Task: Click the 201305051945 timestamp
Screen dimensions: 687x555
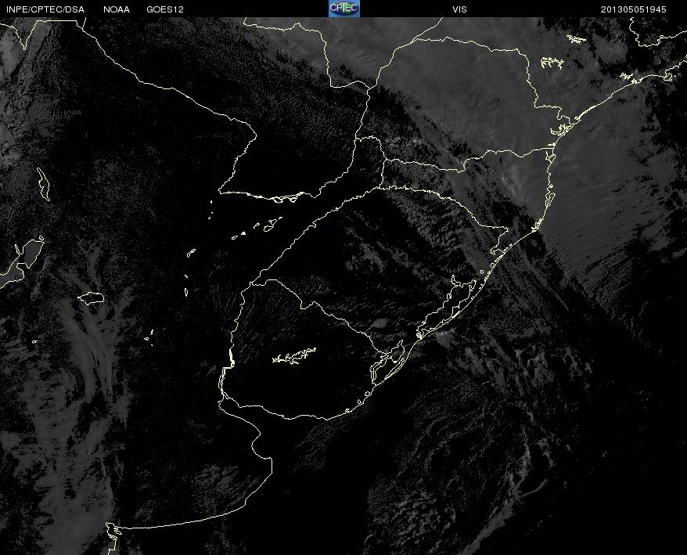Action: (x=634, y=9)
